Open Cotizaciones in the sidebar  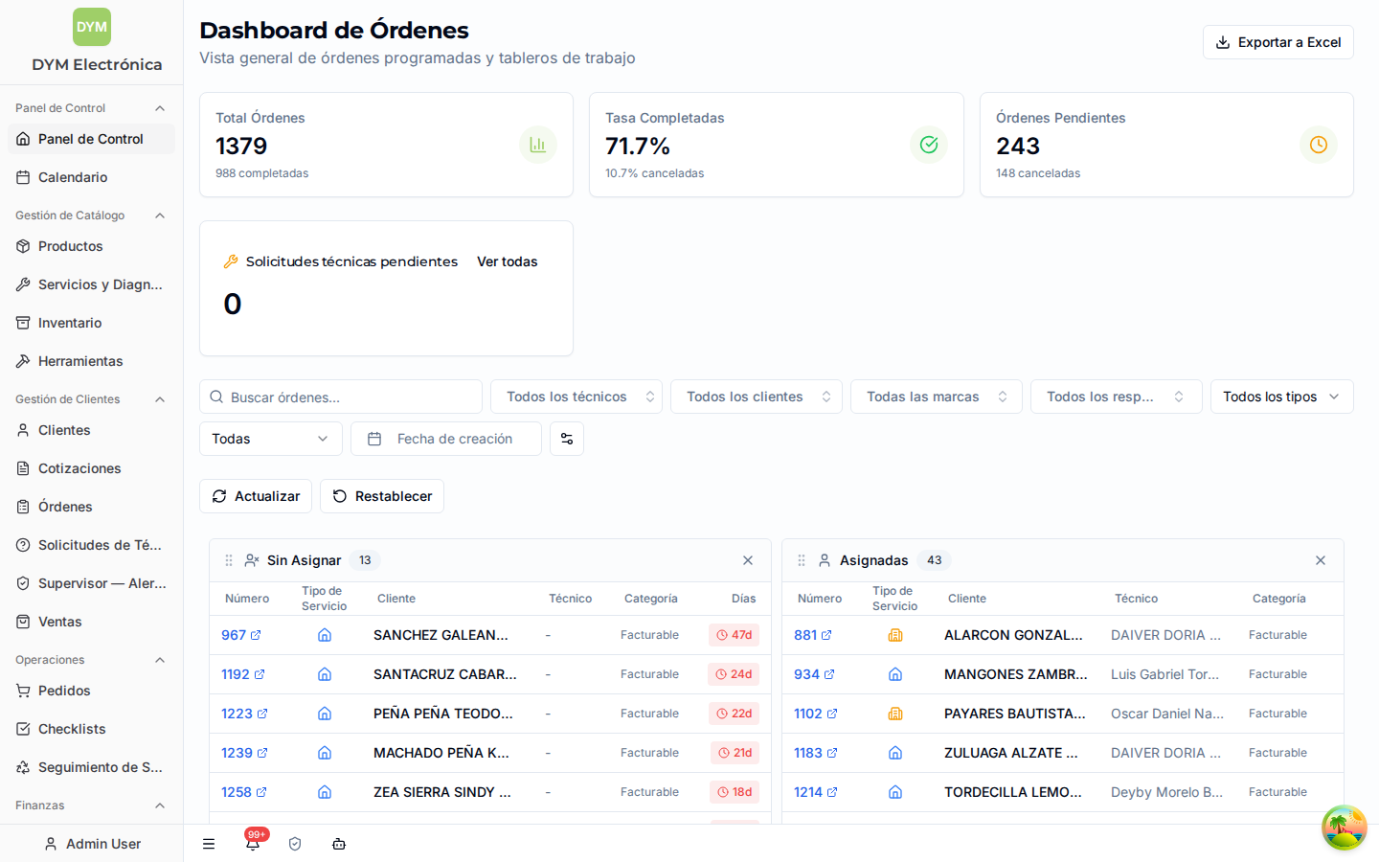(x=91, y=468)
